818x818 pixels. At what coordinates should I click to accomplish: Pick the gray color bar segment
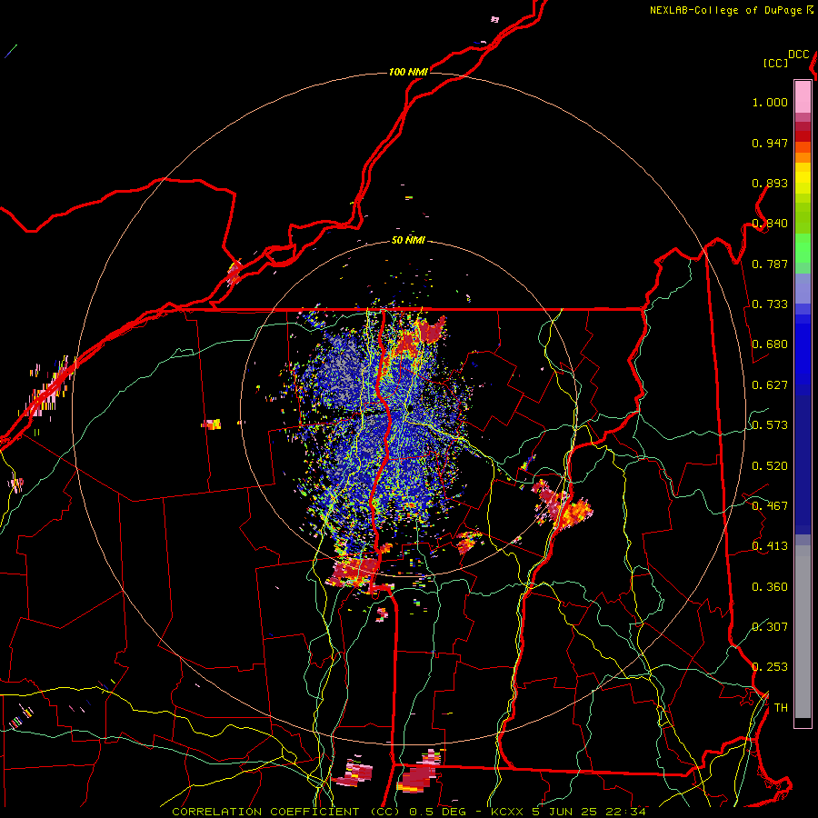point(803,632)
